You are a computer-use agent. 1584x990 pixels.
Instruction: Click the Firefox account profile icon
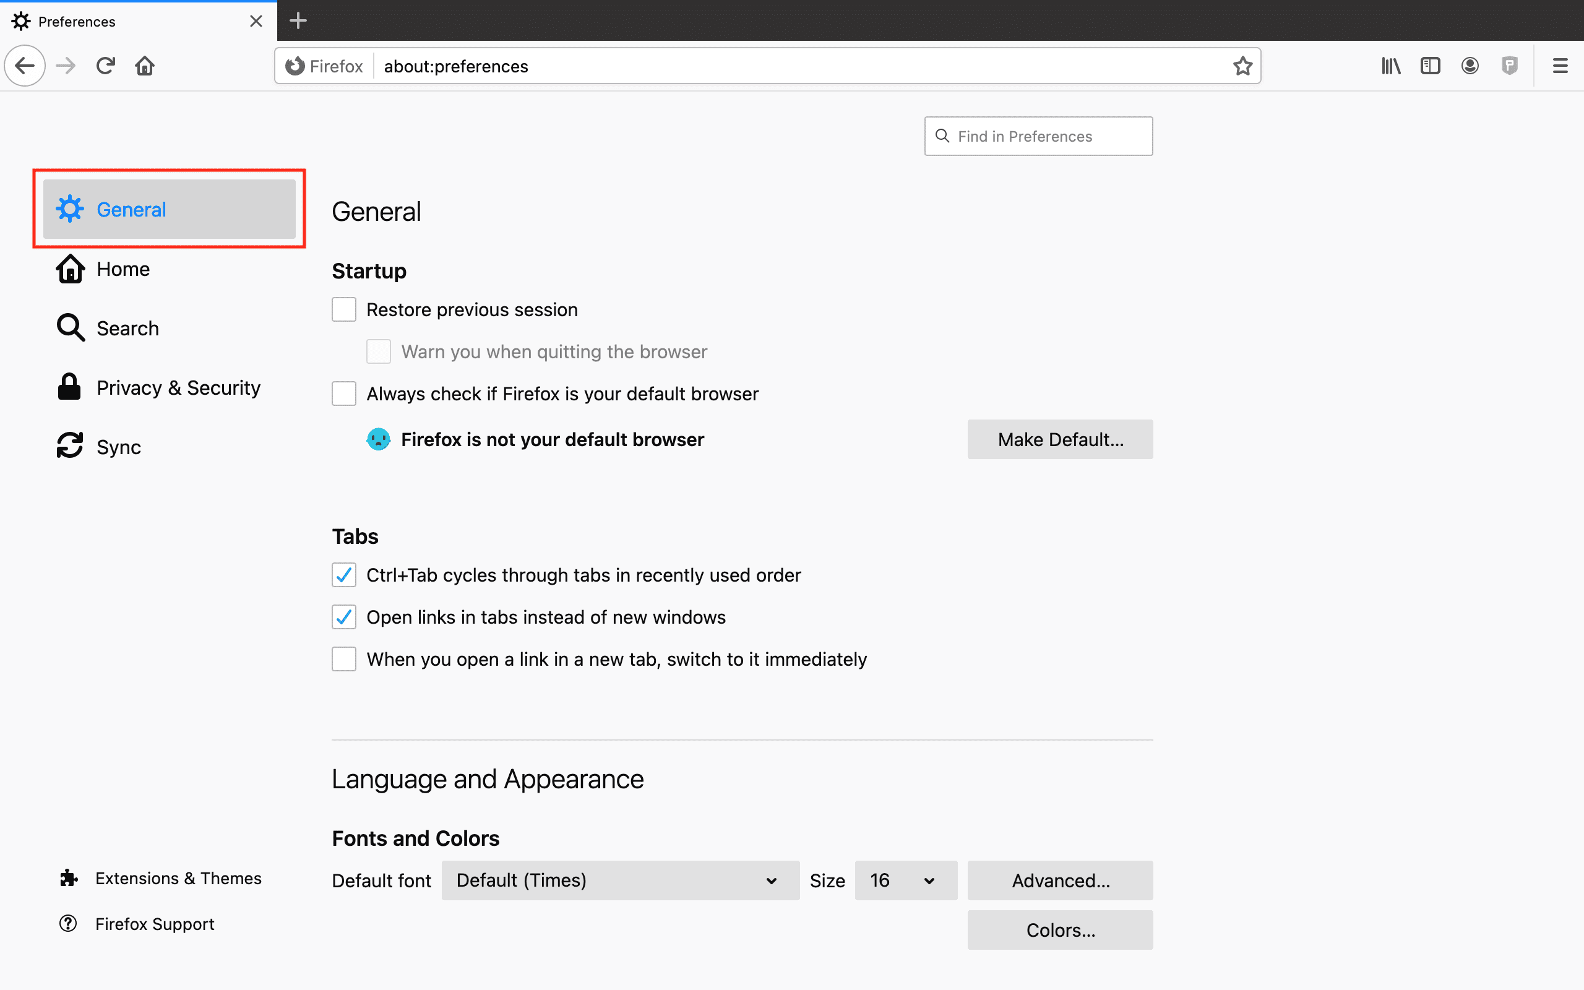pyautogui.click(x=1470, y=66)
